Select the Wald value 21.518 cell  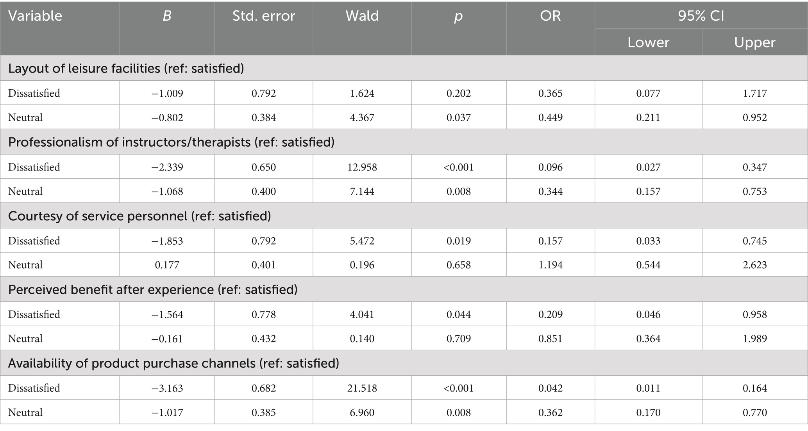(x=362, y=388)
